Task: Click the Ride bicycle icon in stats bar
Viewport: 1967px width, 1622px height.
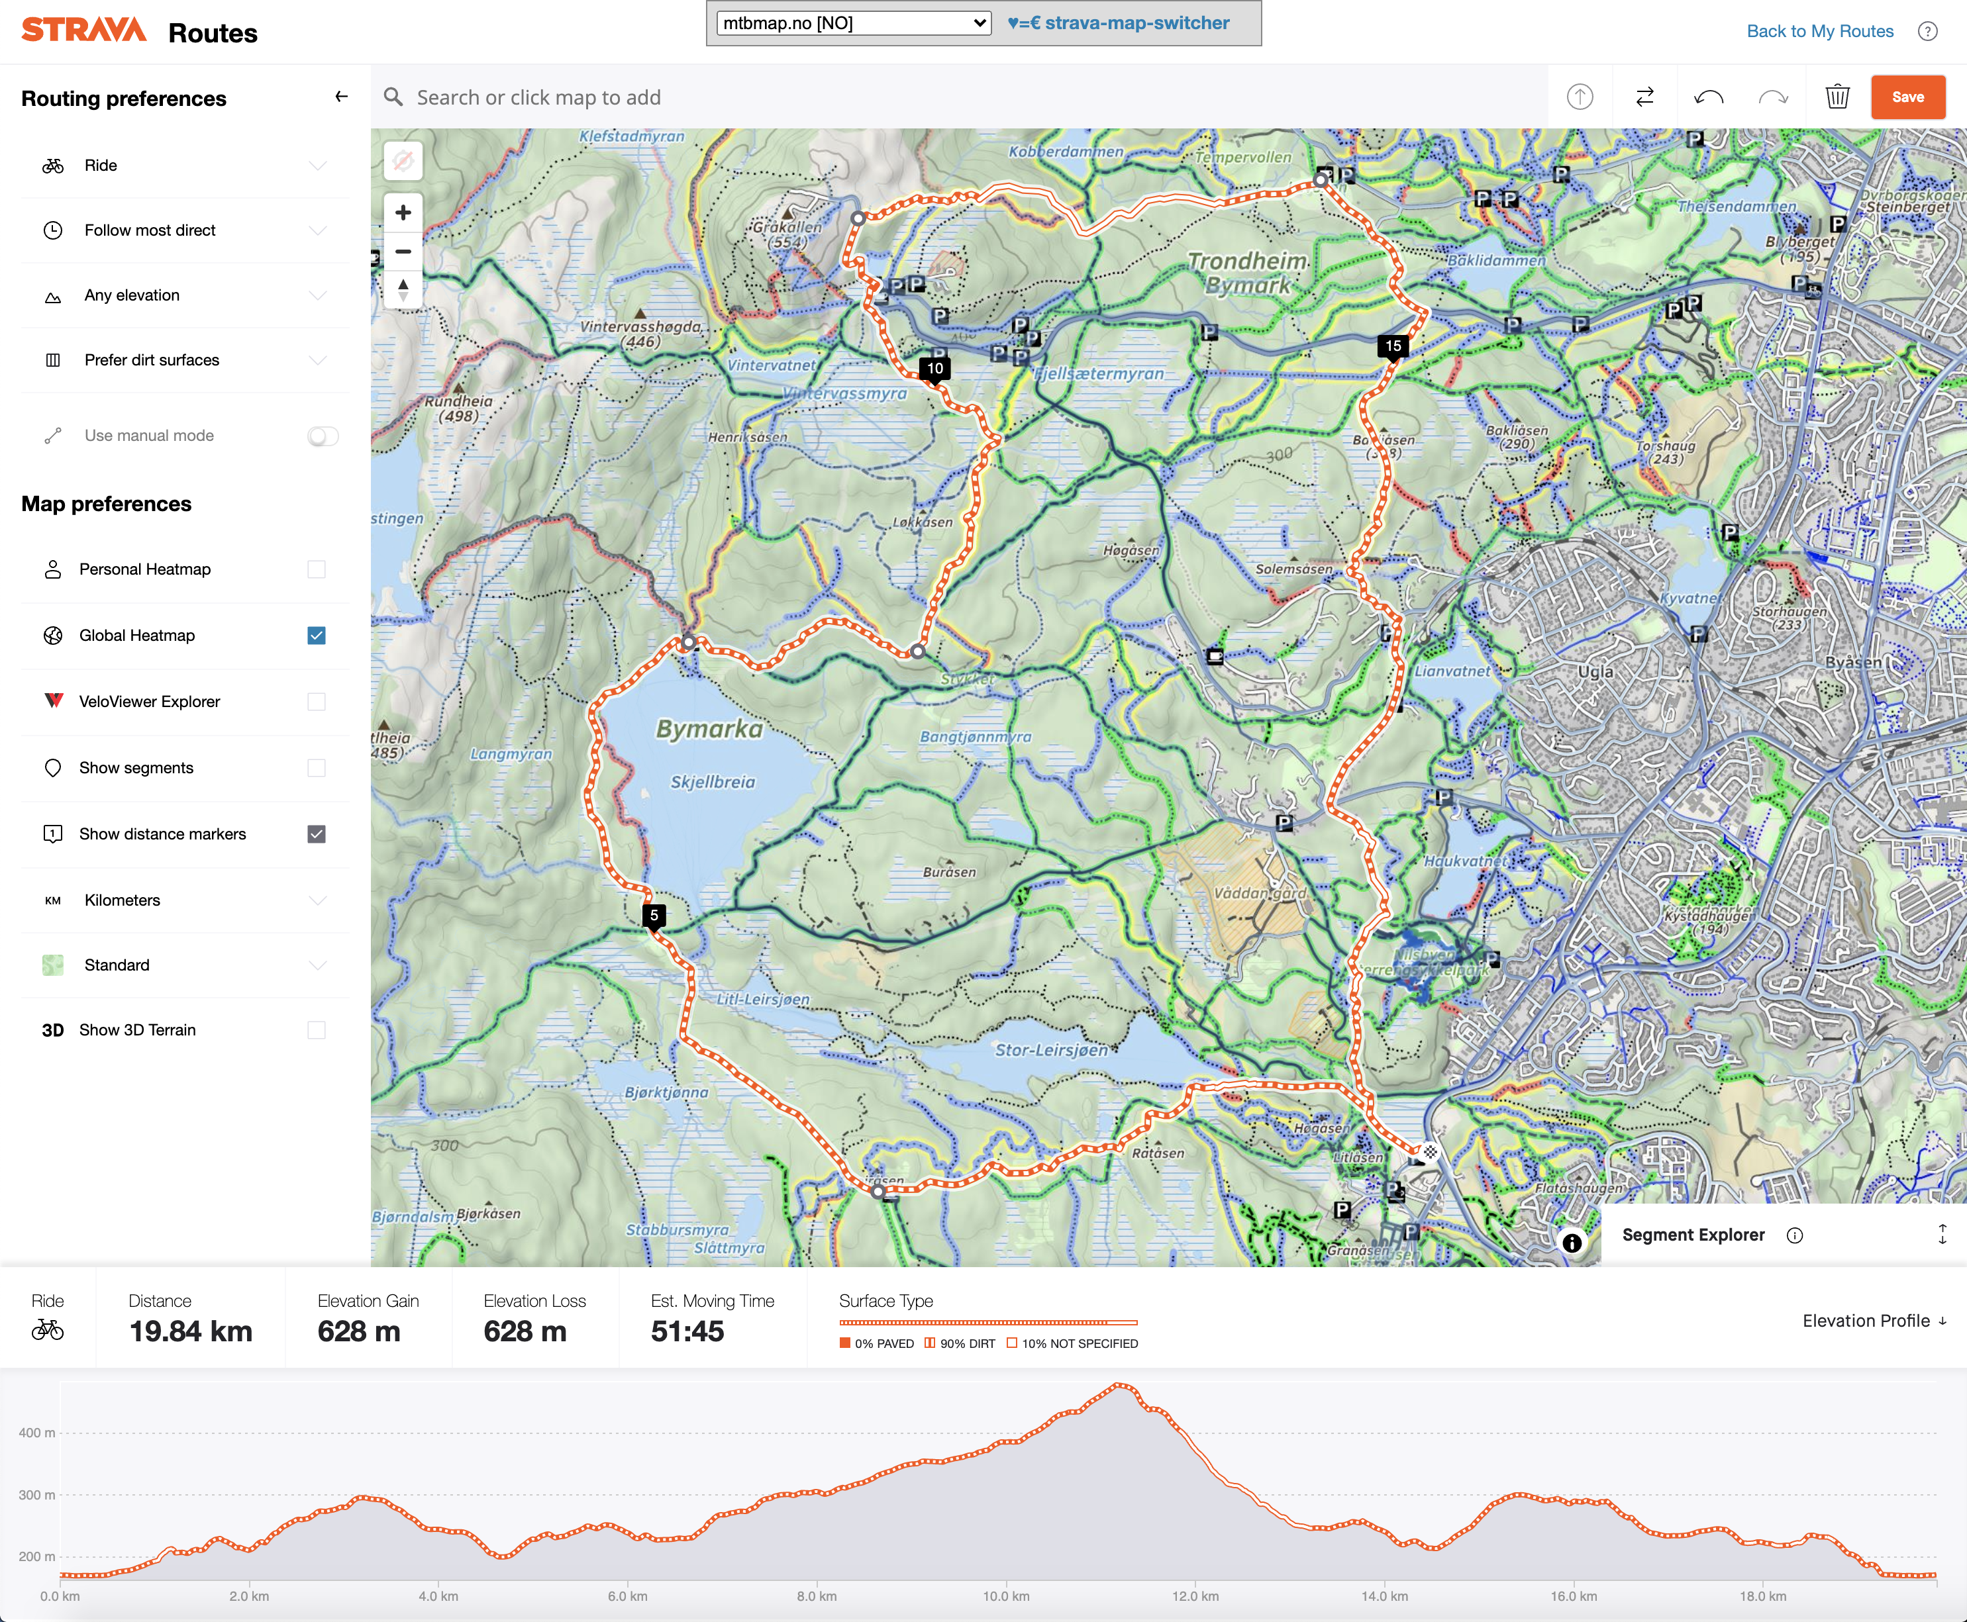Action: click(48, 1329)
